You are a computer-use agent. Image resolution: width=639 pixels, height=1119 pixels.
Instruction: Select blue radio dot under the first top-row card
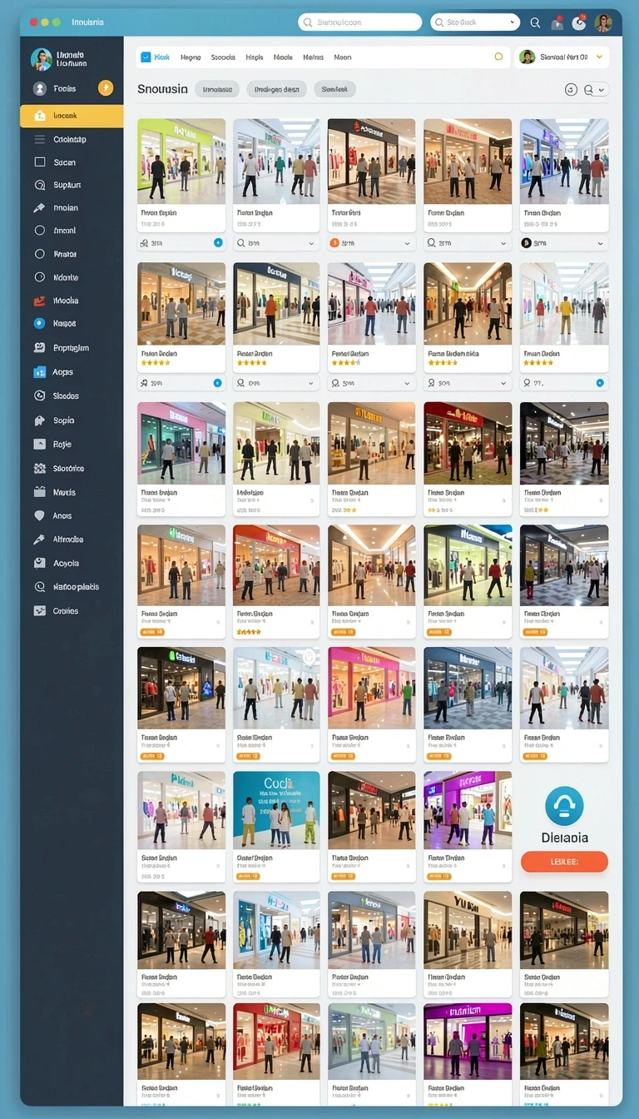218,243
